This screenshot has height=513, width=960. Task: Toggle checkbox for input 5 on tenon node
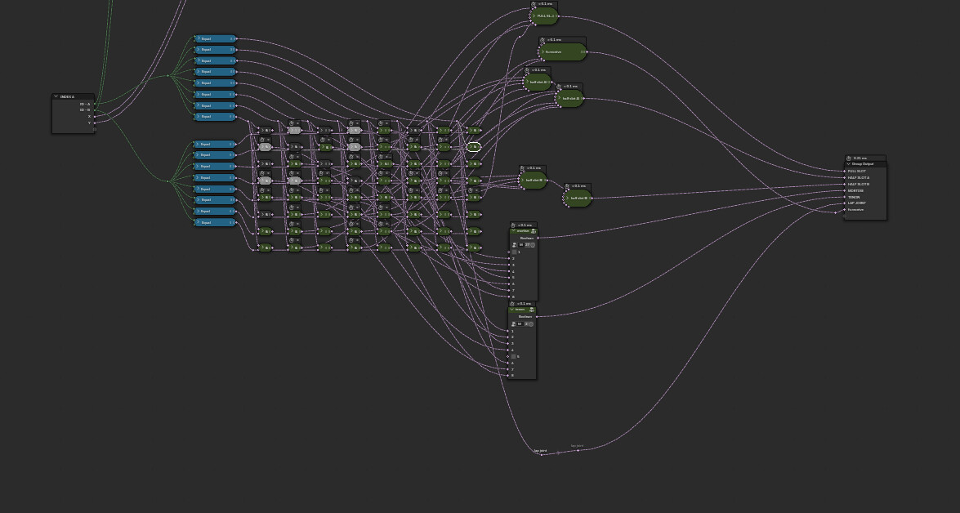point(513,356)
